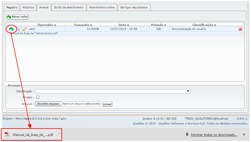The width and height of the screenshot is (251, 142).
Task: Sort by Operador column header
Action: [47, 25]
